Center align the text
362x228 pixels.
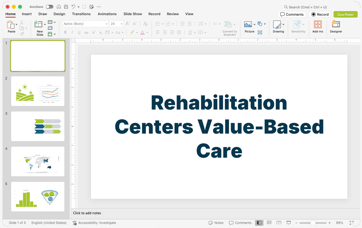pyautogui.click(x=165, y=32)
